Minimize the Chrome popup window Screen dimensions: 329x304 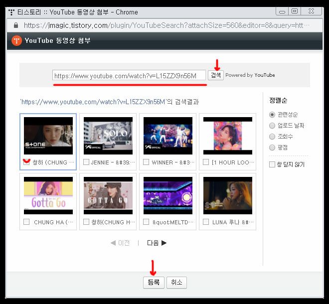pyautogui.click(x=282, y=11)
